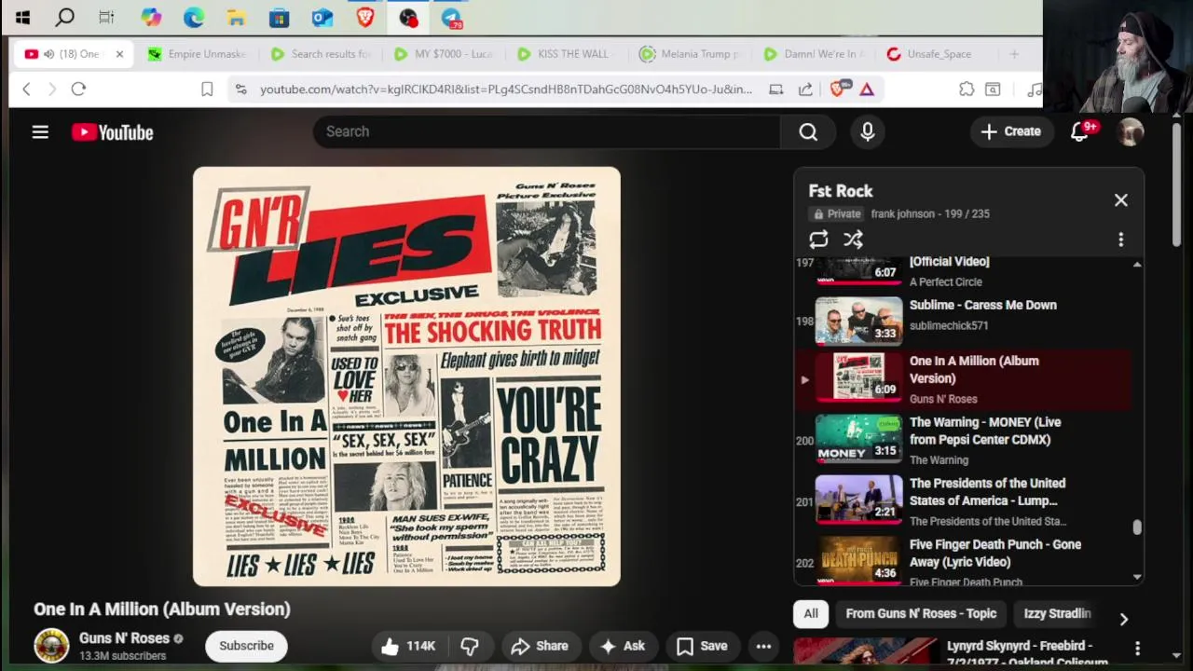The image size is (1193, 671).
Task: Play Presidents of the United States - Lump
Action: [964, 501]
